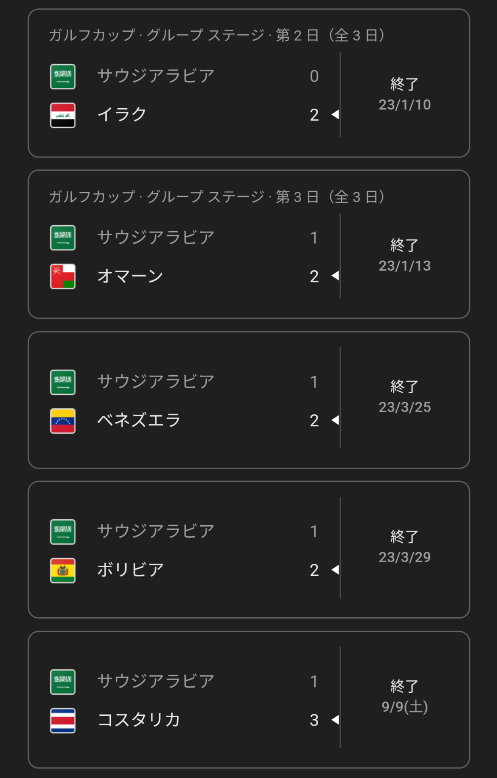Tap the Costa Rica flag icon
Viewport: 497px width, 778px height.
tap(63, 721)
